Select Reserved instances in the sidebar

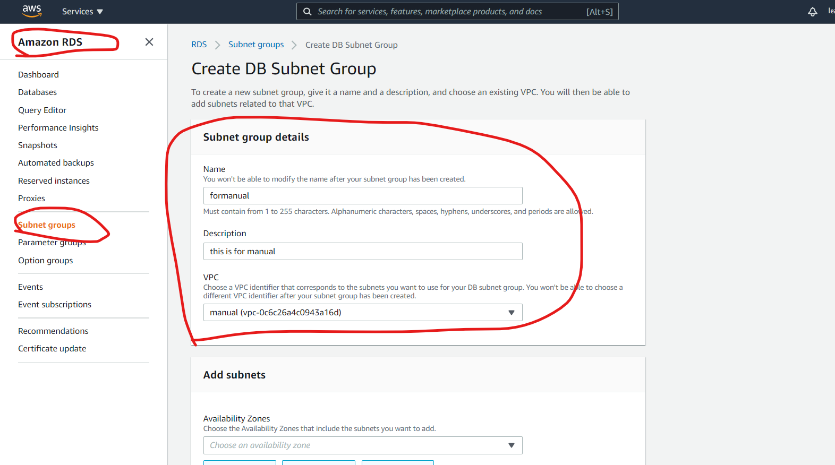point(54,181)
